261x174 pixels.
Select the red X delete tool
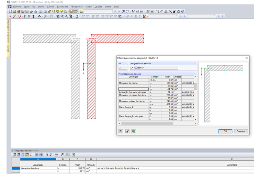point(170,11)
